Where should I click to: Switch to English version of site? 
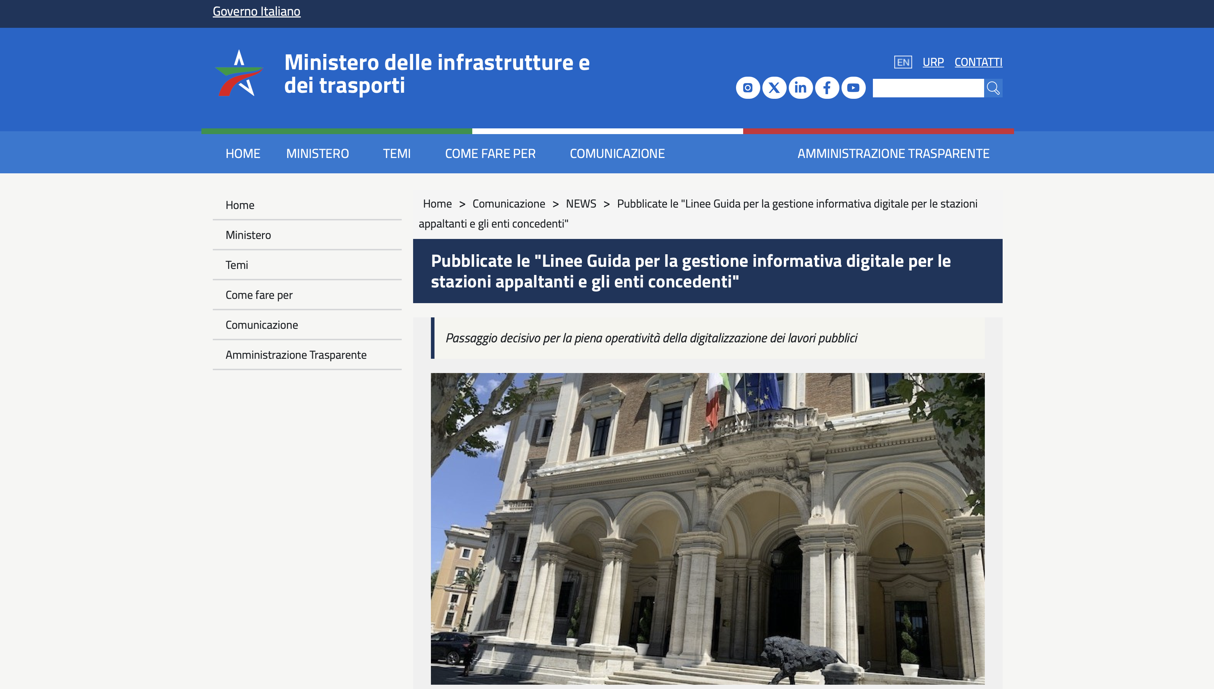[903, 61]
